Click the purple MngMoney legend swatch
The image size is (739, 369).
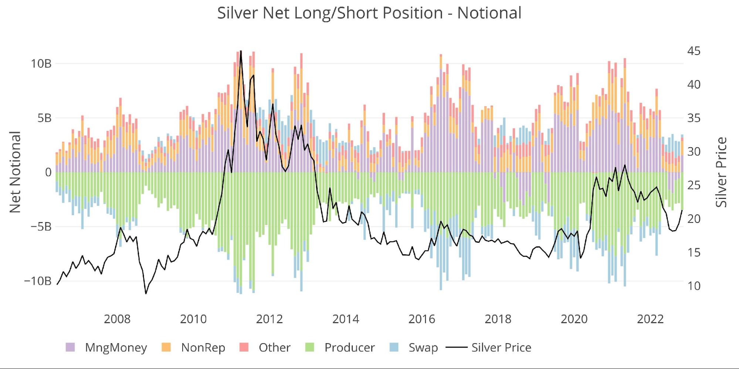point(70,347)
